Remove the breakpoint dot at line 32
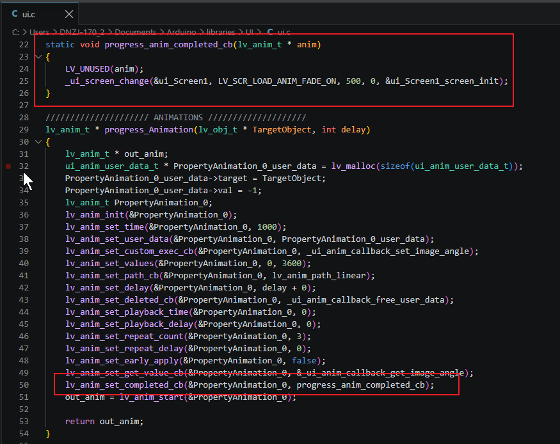The height and width of the screenshot is (444, 560). (x=8, y=166)
